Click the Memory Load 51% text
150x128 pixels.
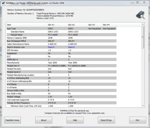tap(45, 18)
